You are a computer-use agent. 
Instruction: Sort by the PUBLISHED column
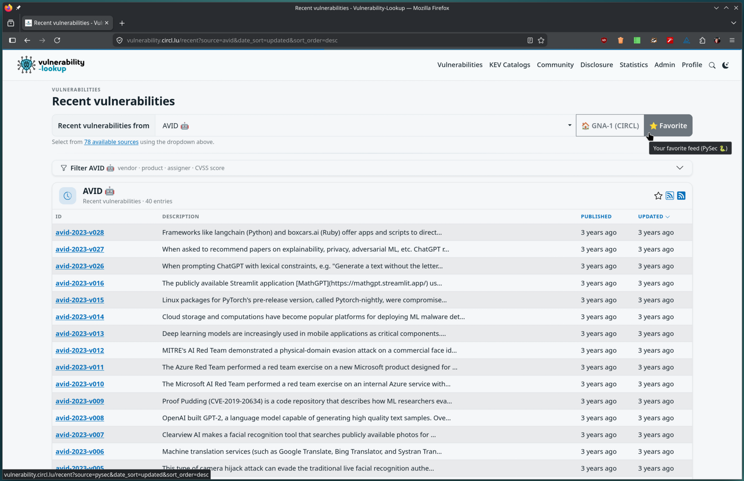(x=596, y=217)
